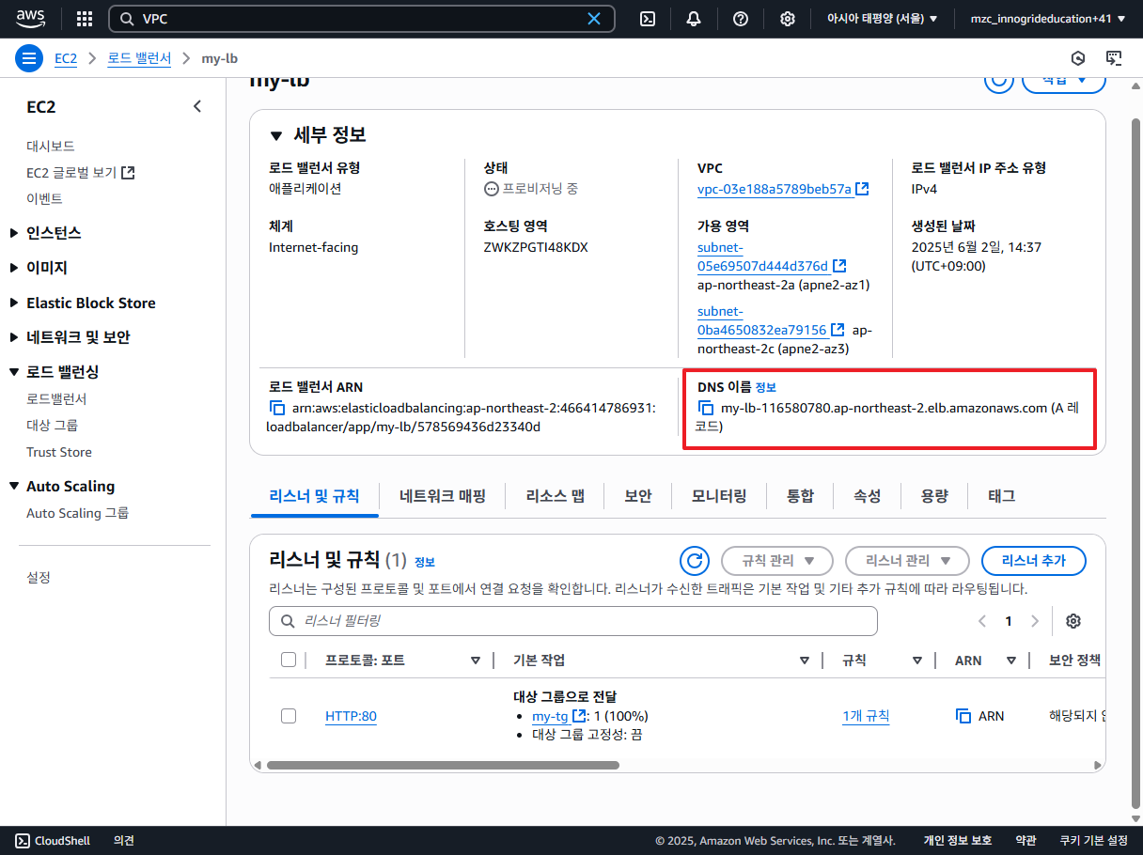This screenshot has height=855, width=1143.
Task: Open notifications bell
Action: (x=694, y=19)
